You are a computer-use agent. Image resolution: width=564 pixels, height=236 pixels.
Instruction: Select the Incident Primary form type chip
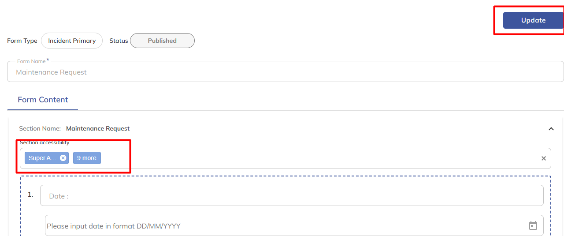click(72, 41)
